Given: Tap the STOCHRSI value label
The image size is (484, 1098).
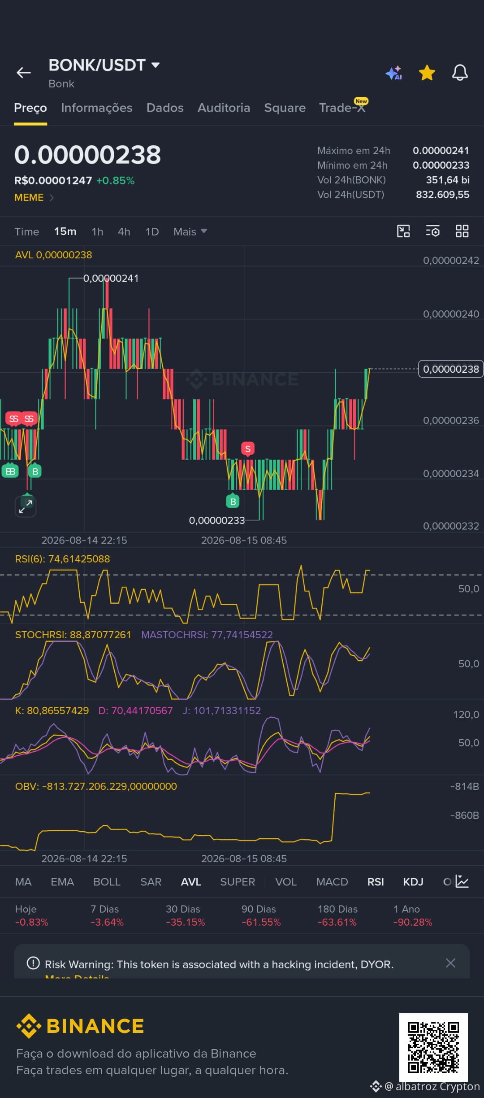Looking at the screenshot, I should coord(73,635).
